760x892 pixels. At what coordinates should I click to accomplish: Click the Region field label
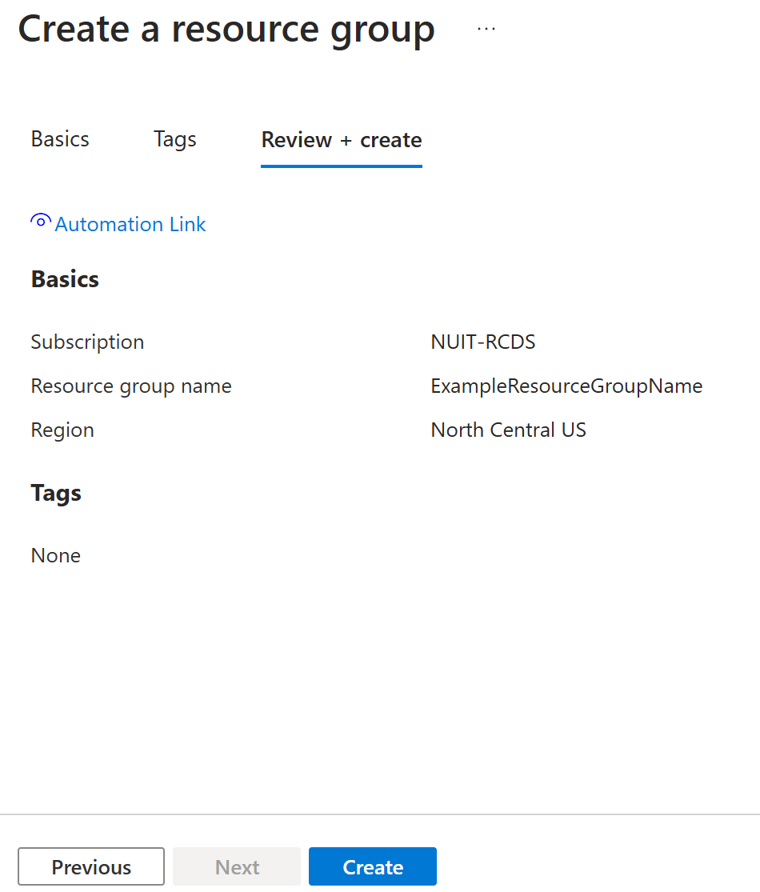62,430
